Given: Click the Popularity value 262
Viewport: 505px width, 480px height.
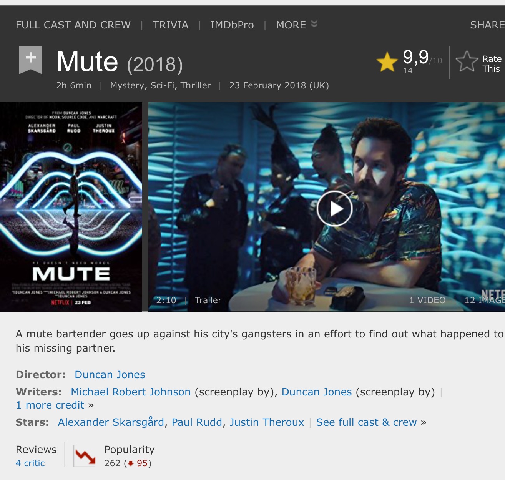Looking at the screenshot, I should pyautogui.click(x=112, y=463).
